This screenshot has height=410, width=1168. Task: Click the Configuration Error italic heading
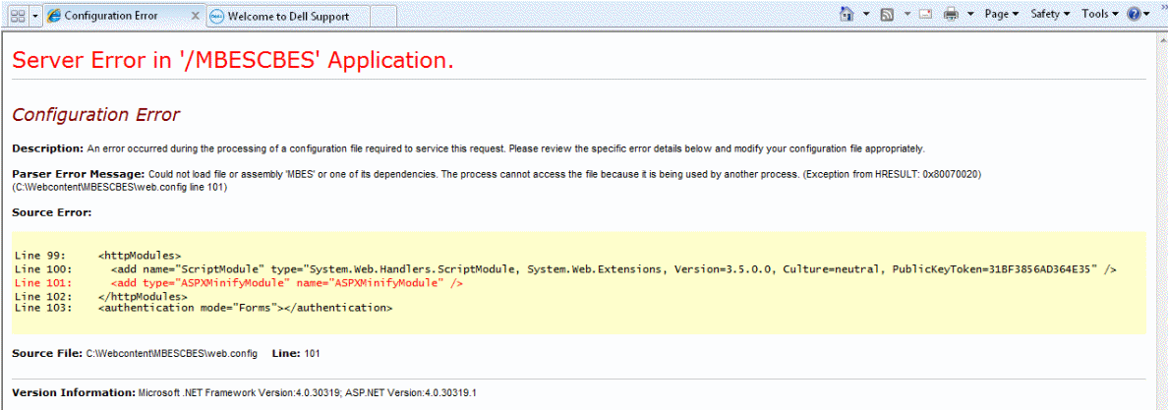96,115
